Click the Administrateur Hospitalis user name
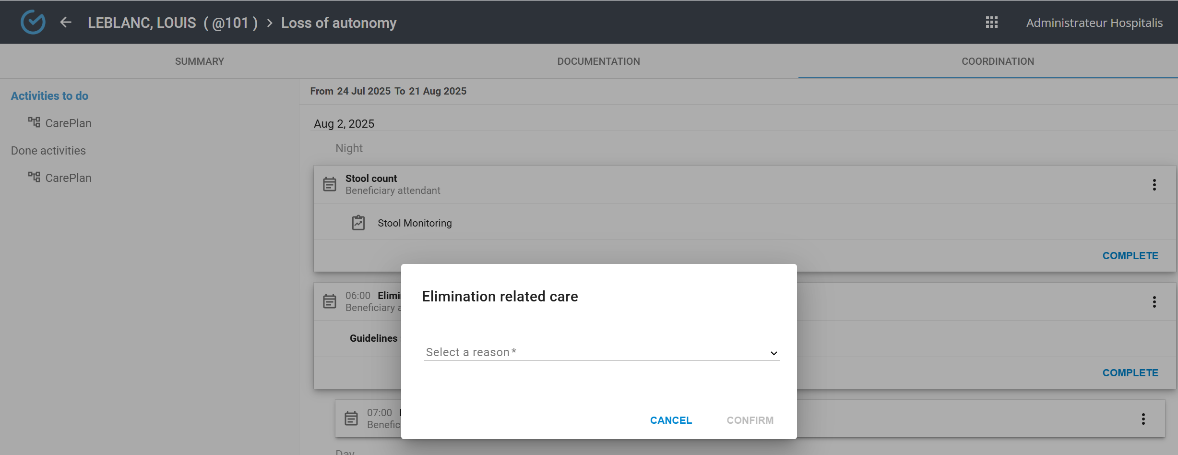This screenshot has height=455, width=1178. [1094, 23]
